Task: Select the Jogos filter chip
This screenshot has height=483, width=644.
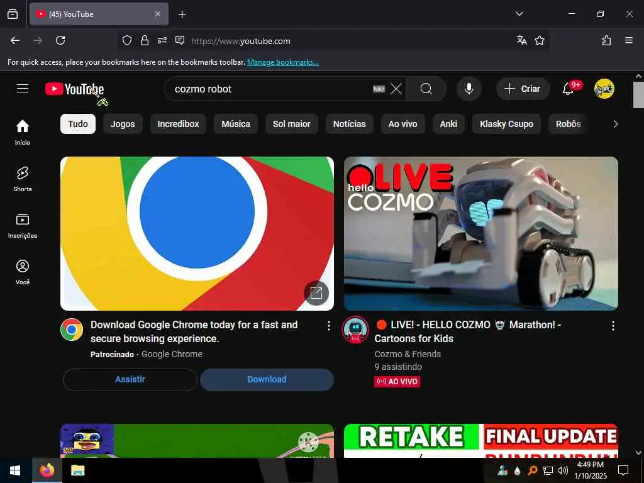Action: click(x=123, y=124)
